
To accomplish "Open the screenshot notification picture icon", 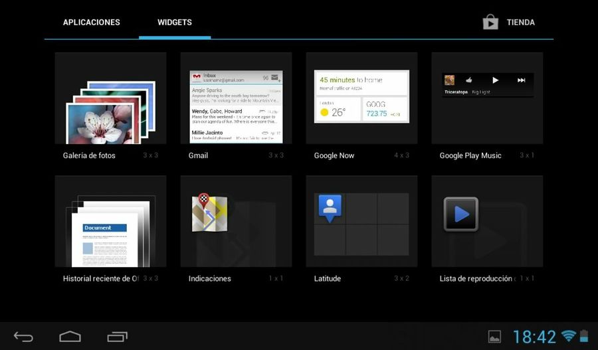I will click(x=494, y=337).
